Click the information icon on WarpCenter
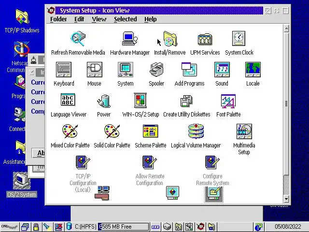This screenshot has height=232, width=309. coord(258,227)
